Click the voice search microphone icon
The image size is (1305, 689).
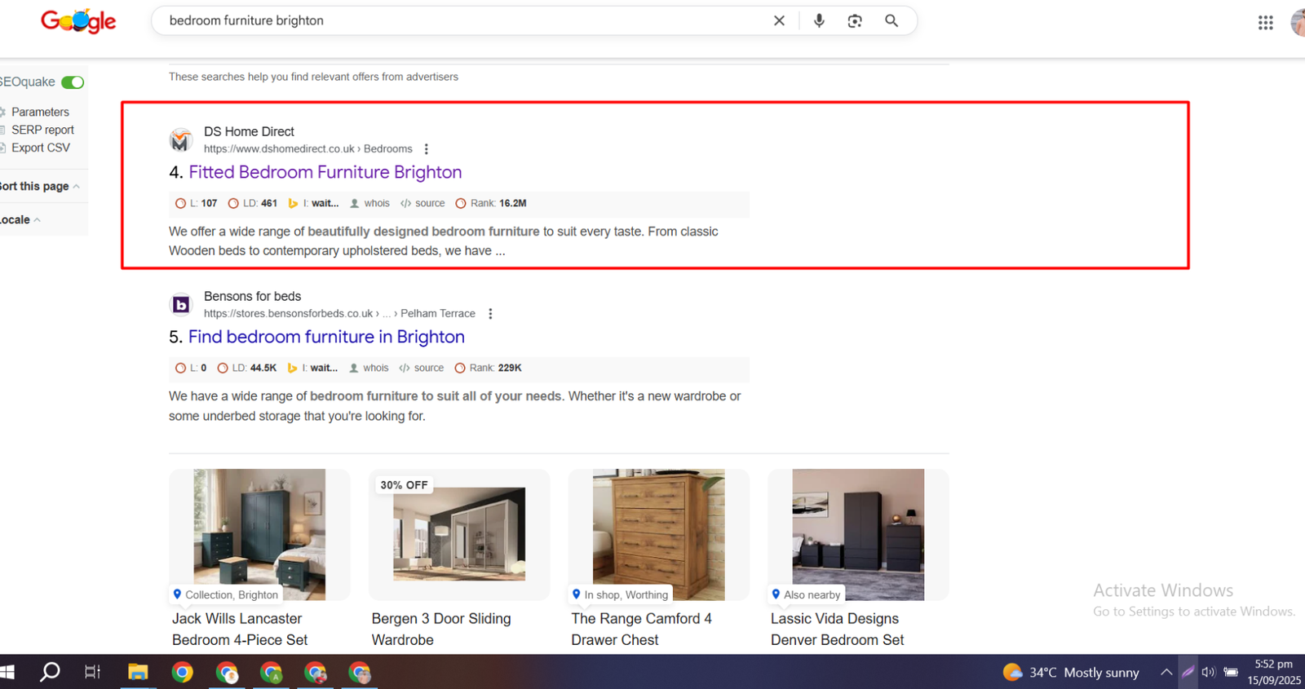pos(819,21)
